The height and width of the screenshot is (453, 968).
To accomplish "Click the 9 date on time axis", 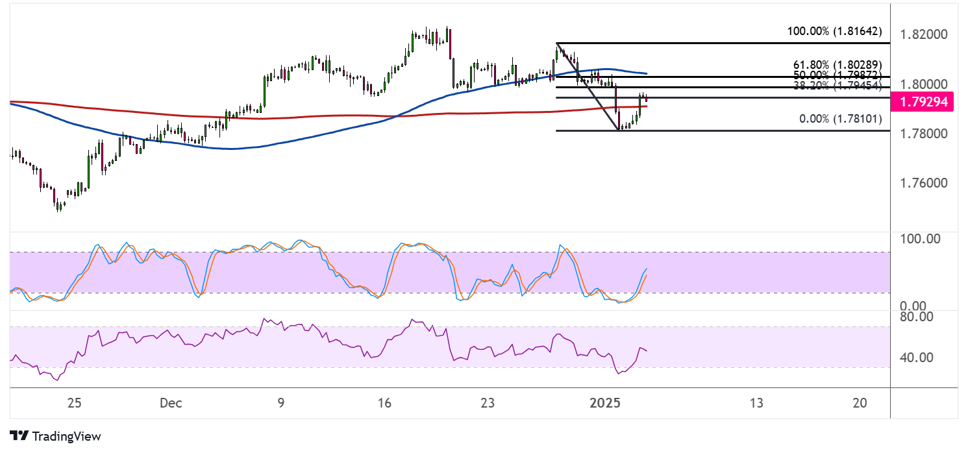I will click(x=281, y=403).
